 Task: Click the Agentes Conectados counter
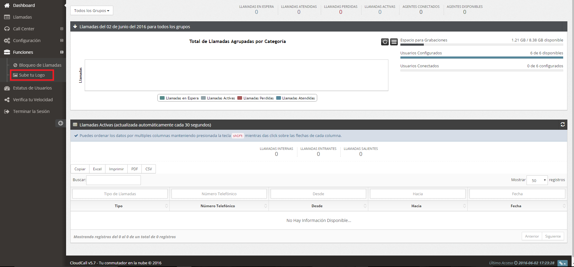pyautogui.click(x=421, y=10)
